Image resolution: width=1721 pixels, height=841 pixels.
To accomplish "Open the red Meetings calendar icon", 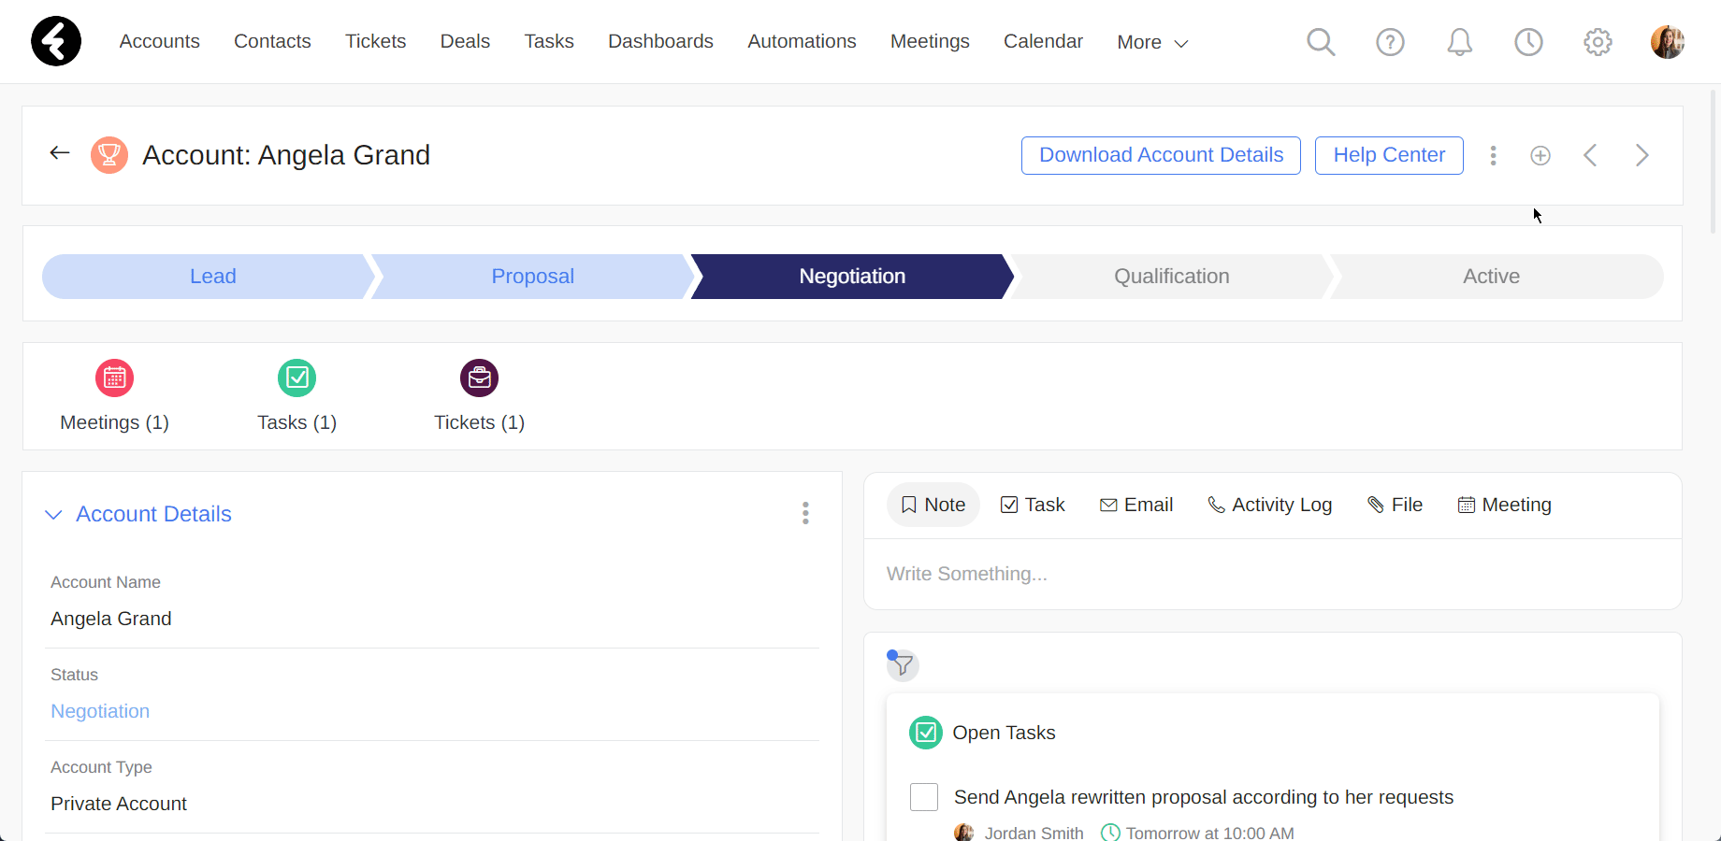I will coord(114,378).
